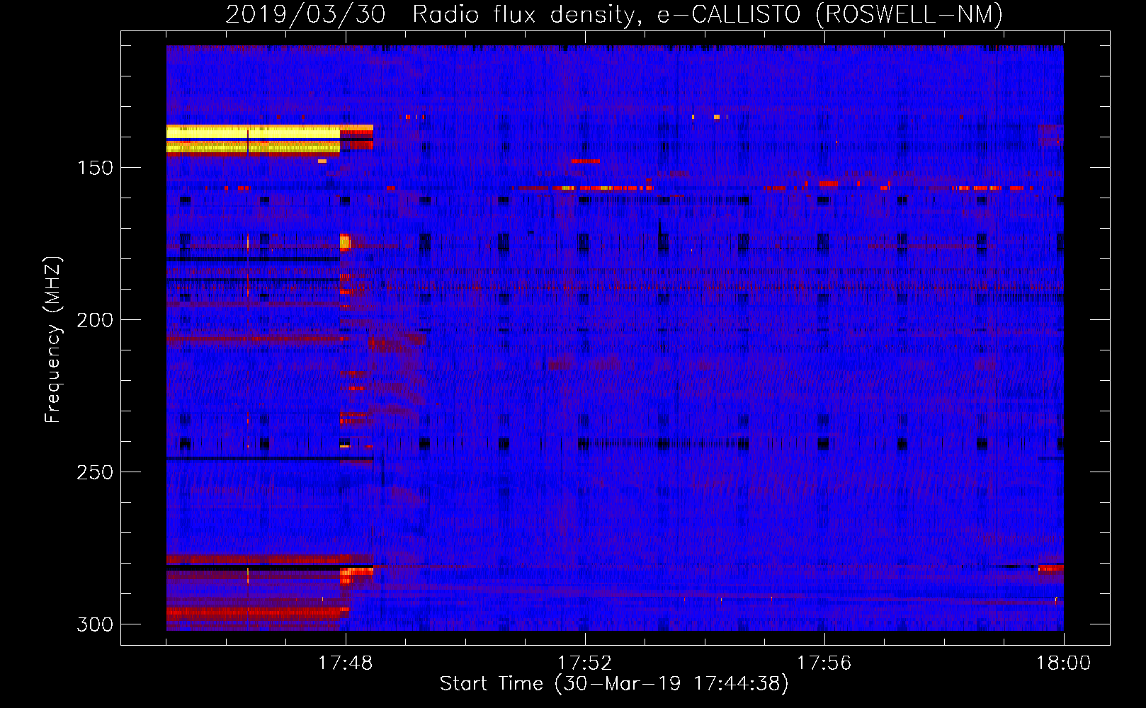Select the 18:00 time tick label
Viewport: 1146px width, 708px height.
click(x=1063, y=663)
